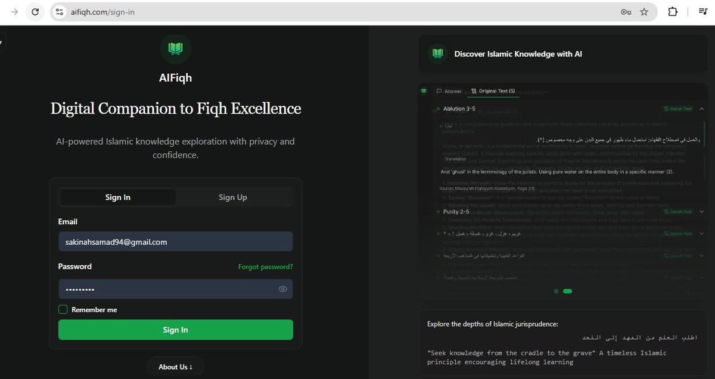
Task: Focus the Email input field
Action: click(x=176, y=242)
